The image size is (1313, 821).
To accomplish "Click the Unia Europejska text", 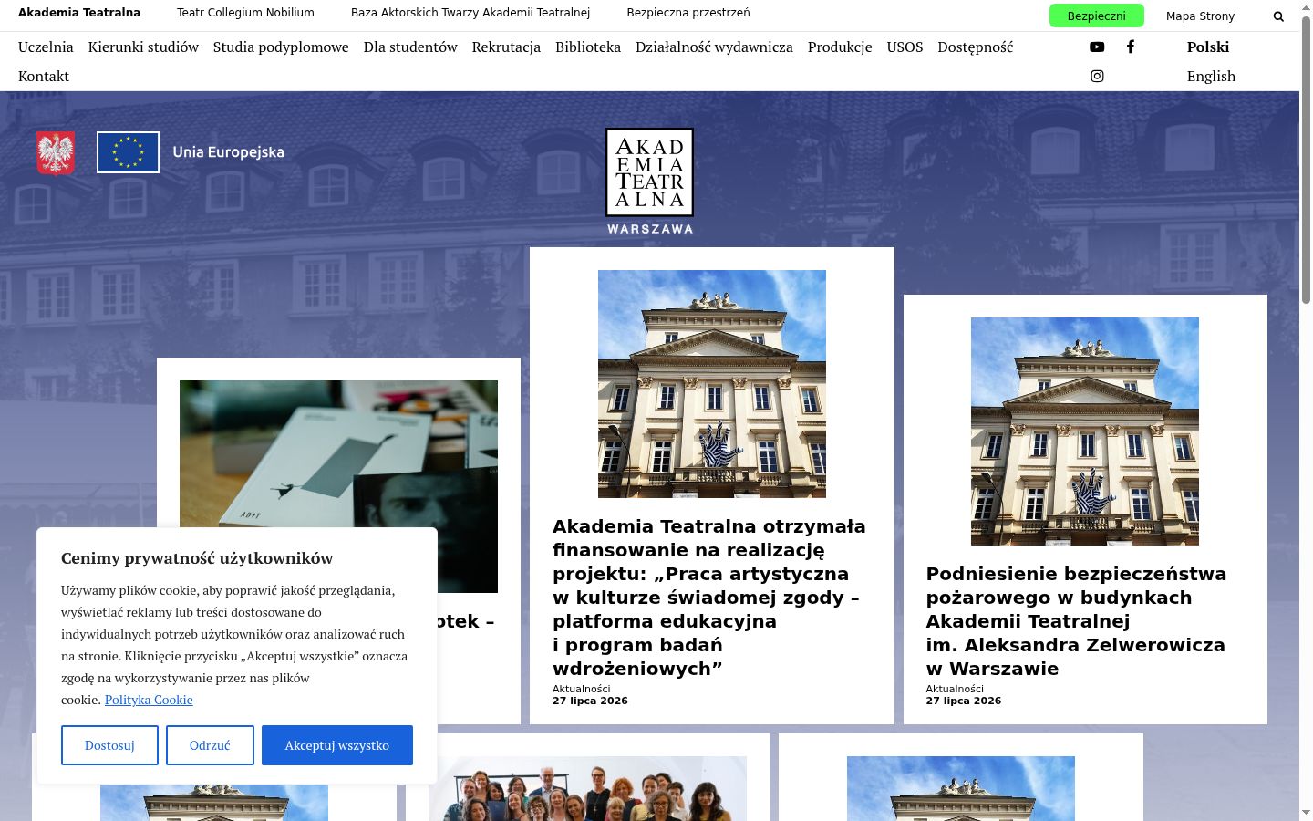I will (x=228, y=152).
